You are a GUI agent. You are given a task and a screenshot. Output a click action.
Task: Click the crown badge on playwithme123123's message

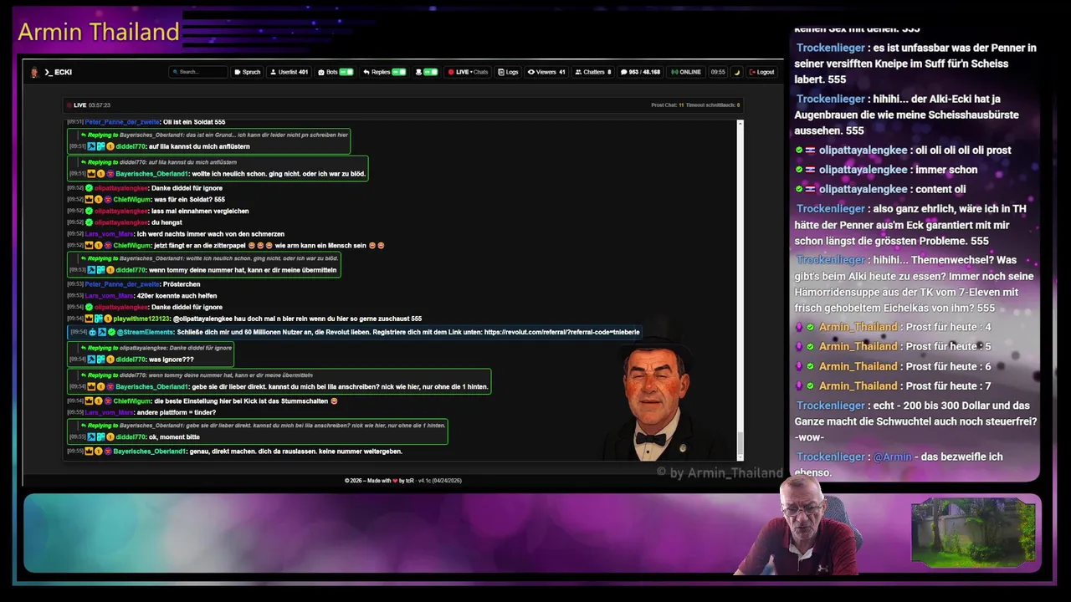point(89,319)
